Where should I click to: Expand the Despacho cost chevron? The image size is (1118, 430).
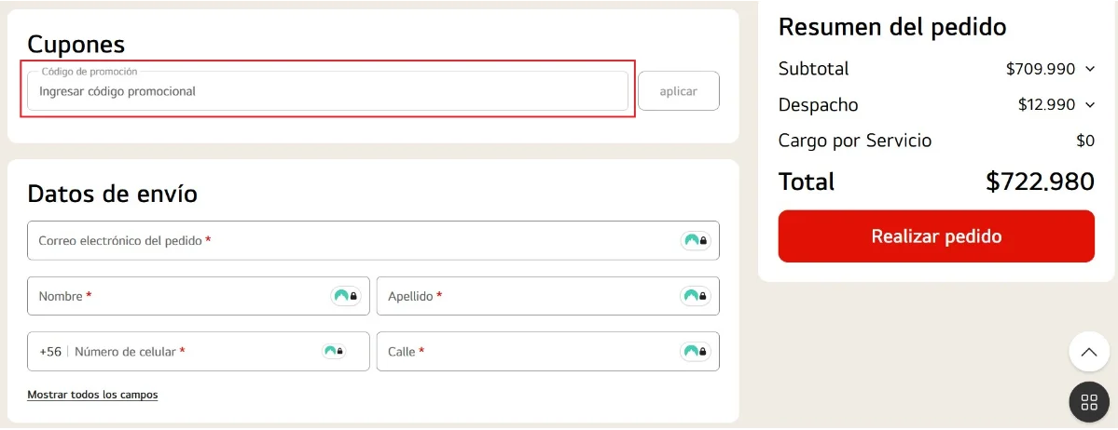coord(1090,105)
